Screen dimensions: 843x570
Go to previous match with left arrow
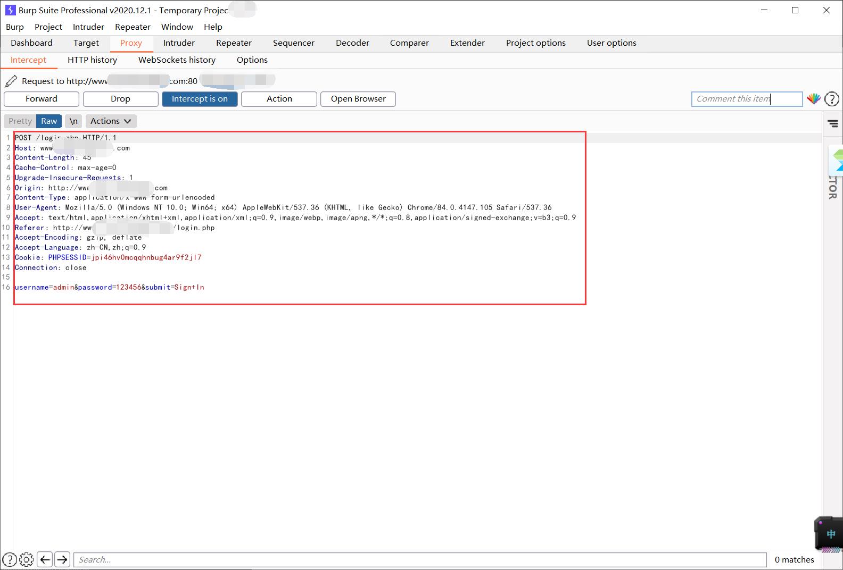tap(45, 559)
